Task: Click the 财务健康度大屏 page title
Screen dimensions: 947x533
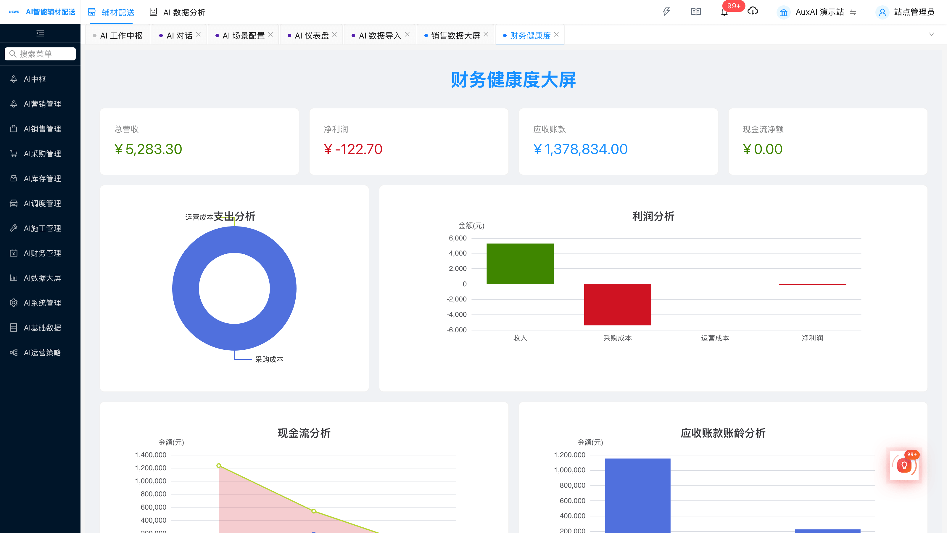Action: pos(513,79)
